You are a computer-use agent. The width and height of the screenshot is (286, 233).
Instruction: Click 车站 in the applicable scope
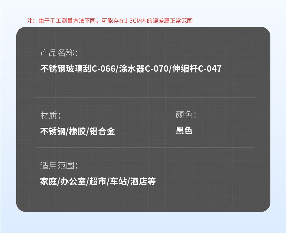tap(118, 182)
